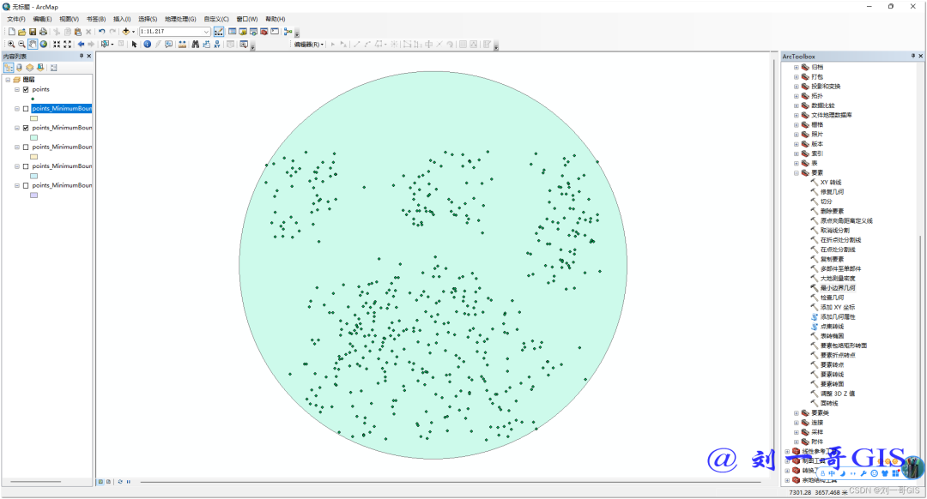The height and width of the screenshot is (499, 927).
Task: Toggle the Editor toolbar icon
Action: tap(219, 32)
